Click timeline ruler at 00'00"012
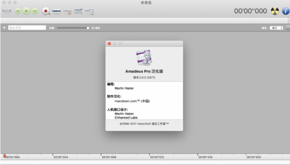 point(157,157)
